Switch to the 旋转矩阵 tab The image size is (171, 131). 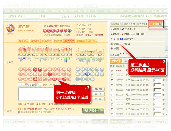58,41
